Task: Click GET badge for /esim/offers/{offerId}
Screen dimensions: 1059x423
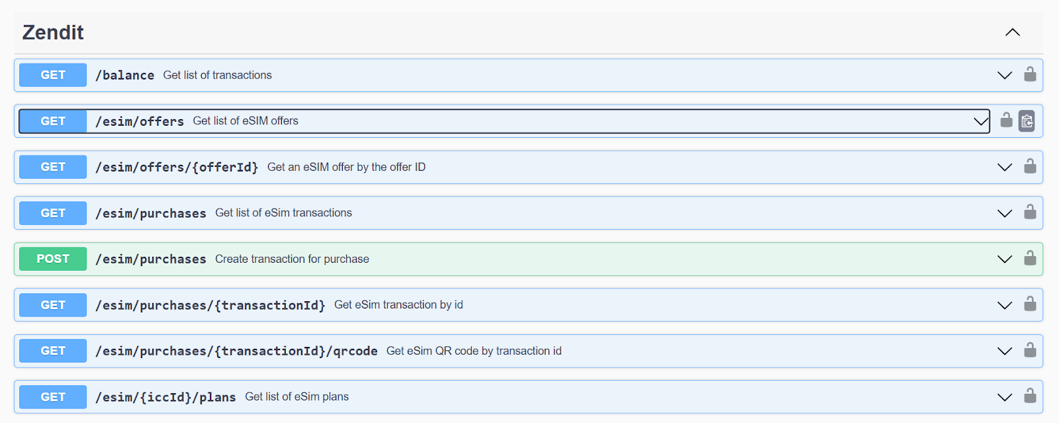Action: pyautogui.click(x=53, y=167)
